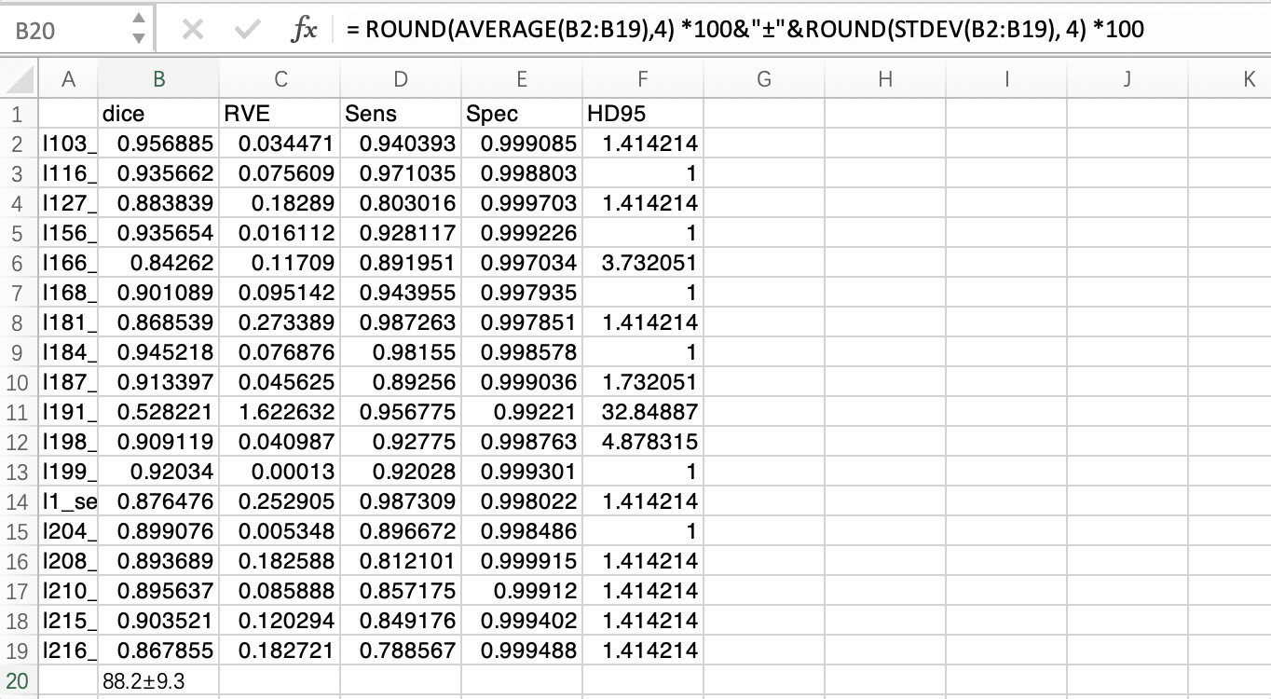Select HD95 value 1.732051
Image resolution: width=1271 pixels, height=699 pixels.
pos(643,382)
